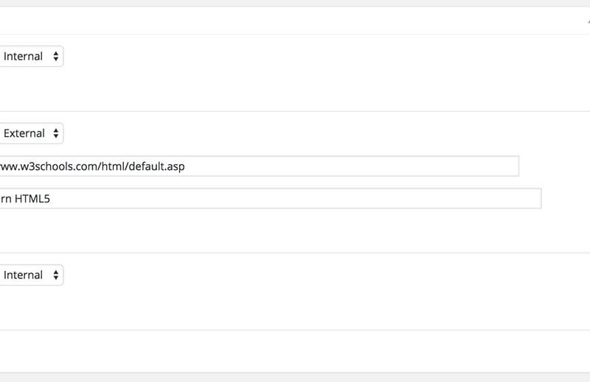Open the External link-type dropdown
Image resolution: width=590 pixels, height=382 pixels.
click(31, 133)
